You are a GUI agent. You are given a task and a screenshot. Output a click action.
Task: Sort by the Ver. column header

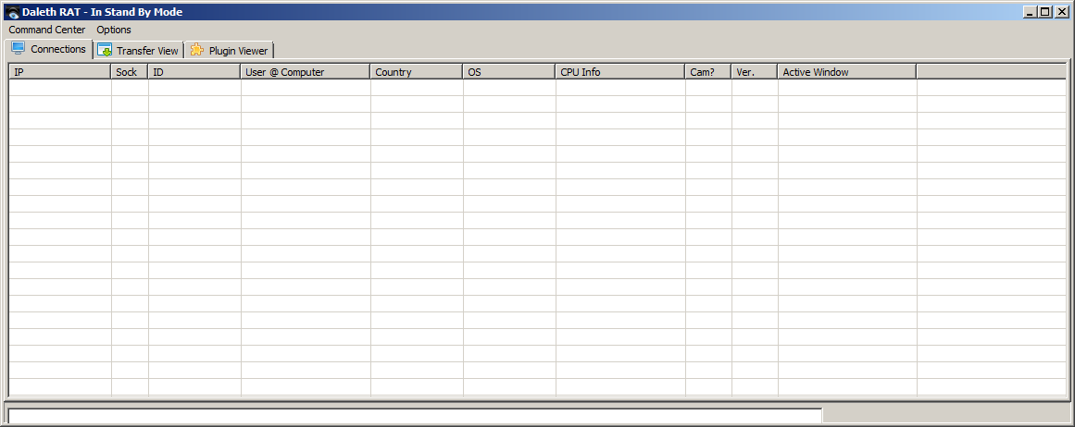pyautogui.click(x=755, y=71)
